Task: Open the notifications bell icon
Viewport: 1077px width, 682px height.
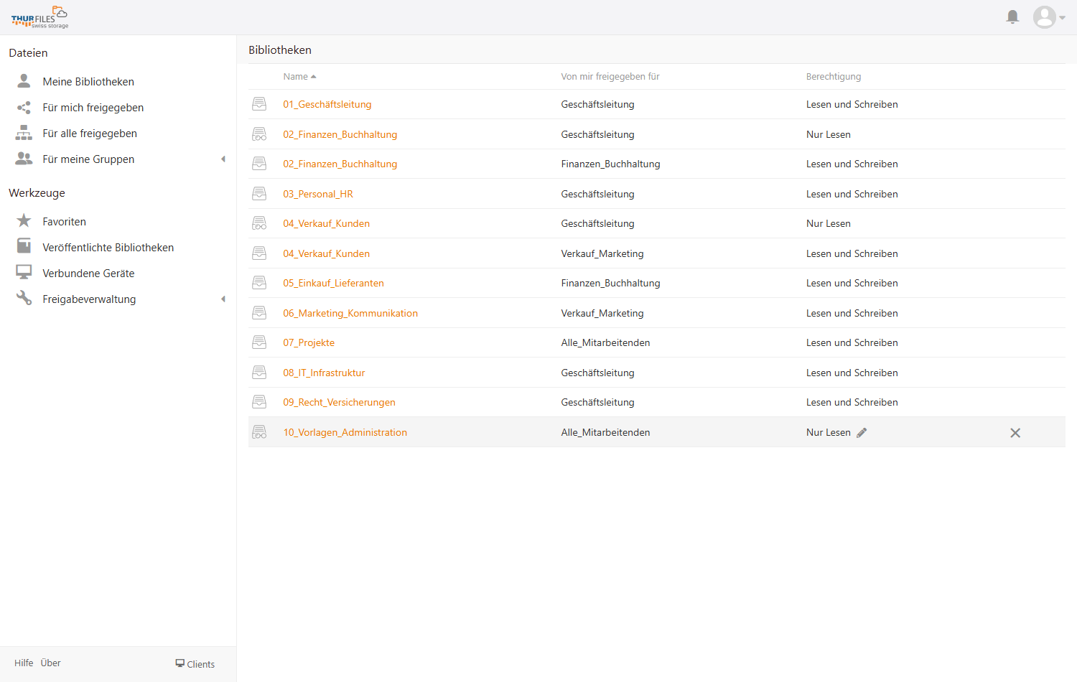Action: coord(1012,17)
